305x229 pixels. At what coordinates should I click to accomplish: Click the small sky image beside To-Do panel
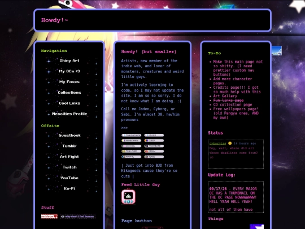pyautogui.click(x=277, y=51)
